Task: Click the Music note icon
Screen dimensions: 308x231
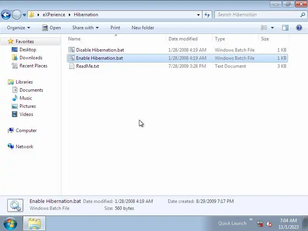Action: click(x=15, y=98)
